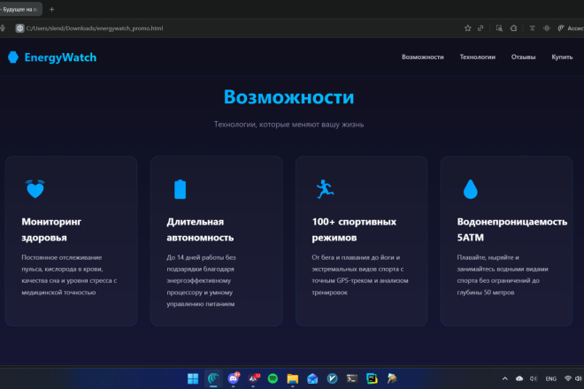Open the Windows Start menu

tap(193, 378)
